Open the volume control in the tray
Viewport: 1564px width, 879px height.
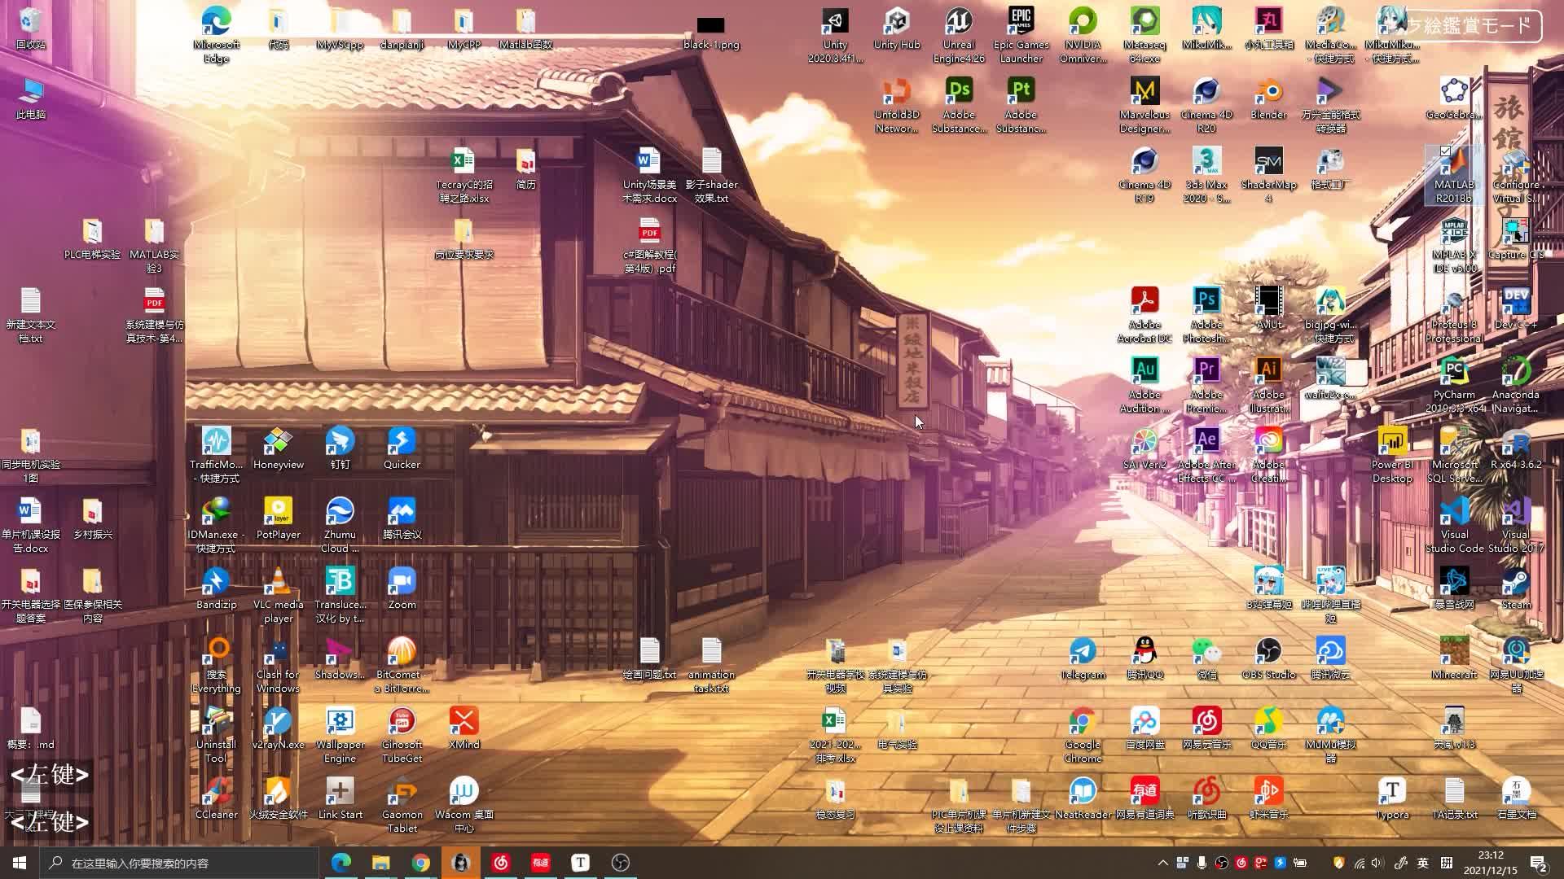[1377, 863]
